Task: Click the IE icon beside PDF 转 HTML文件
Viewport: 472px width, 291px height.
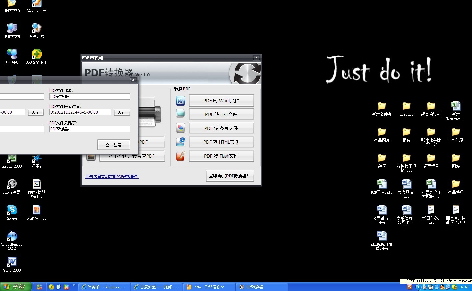Action: 180,142
